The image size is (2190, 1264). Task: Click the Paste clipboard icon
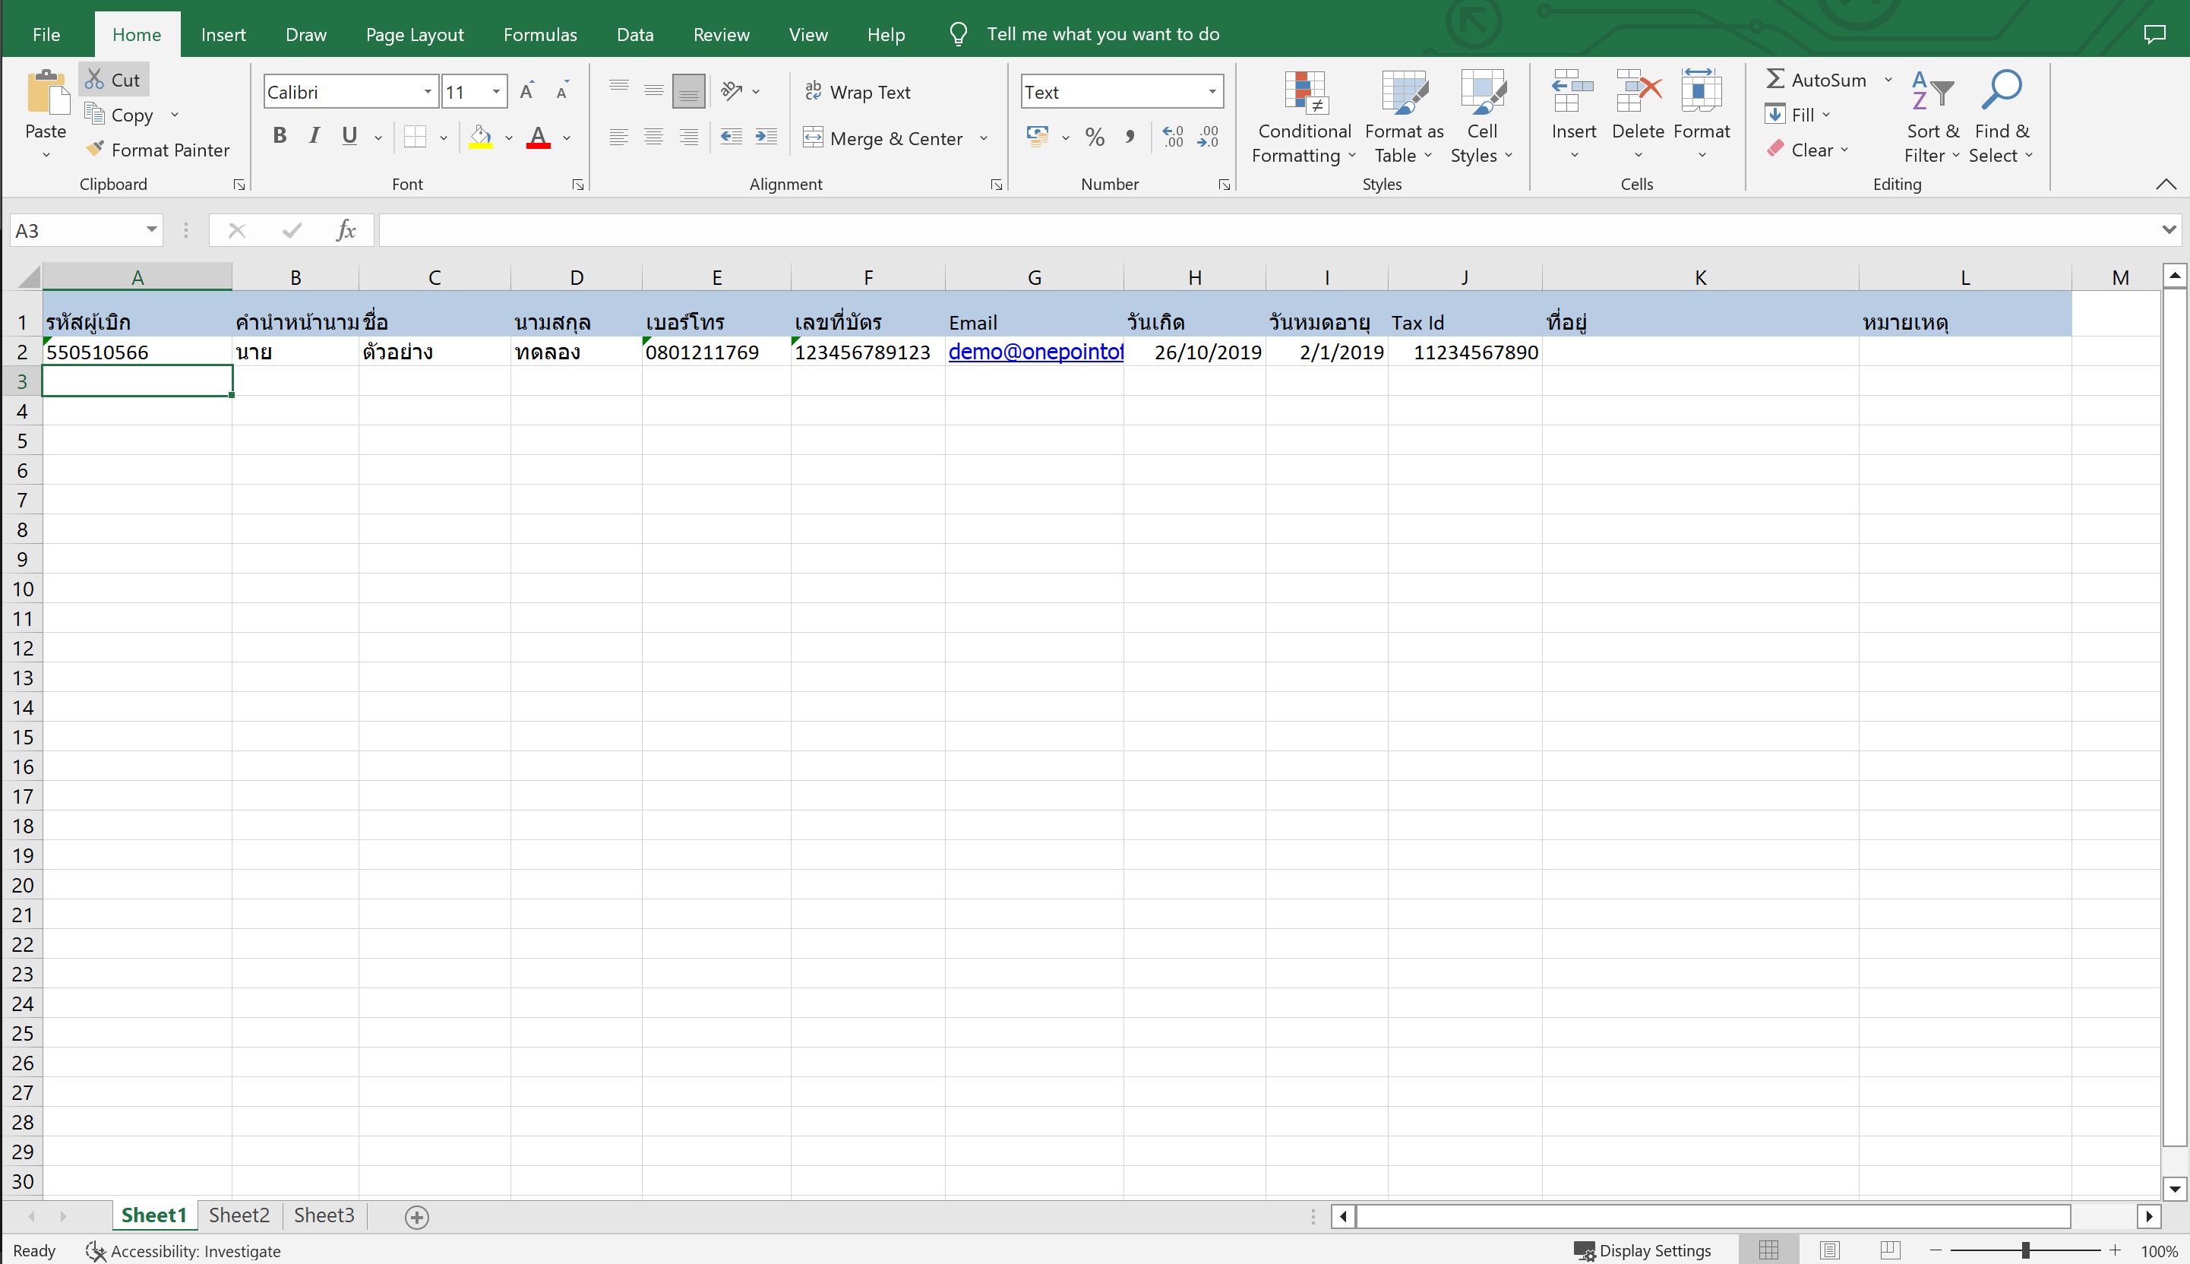coord(47,92)
